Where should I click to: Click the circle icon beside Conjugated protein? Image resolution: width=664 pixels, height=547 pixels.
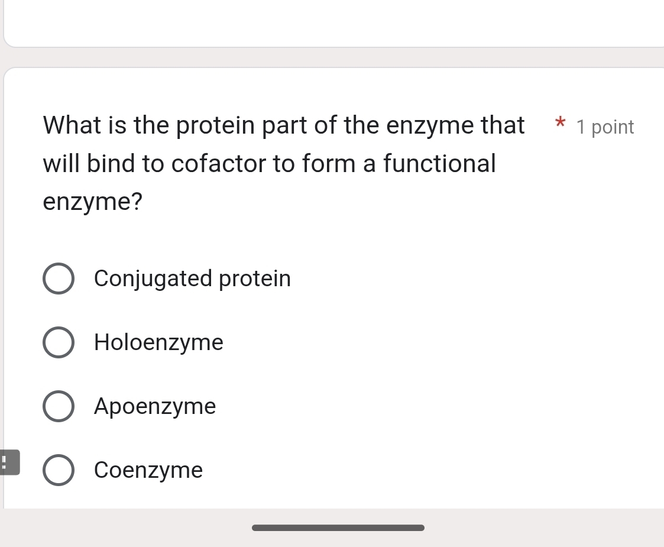tap(59, 278)
